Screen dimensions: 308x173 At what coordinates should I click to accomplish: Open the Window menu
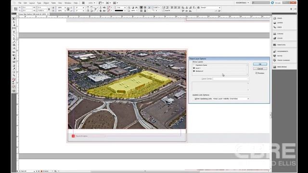pyautogui.click(x=68, y=3)
